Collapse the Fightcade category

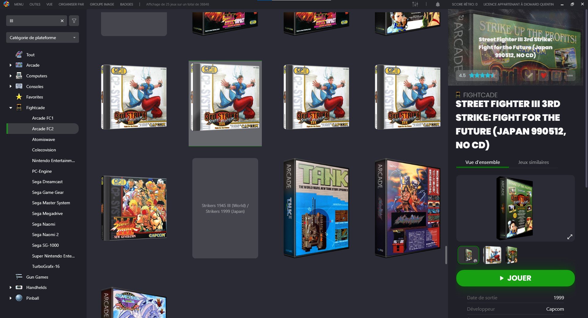[x=10, y=108]
